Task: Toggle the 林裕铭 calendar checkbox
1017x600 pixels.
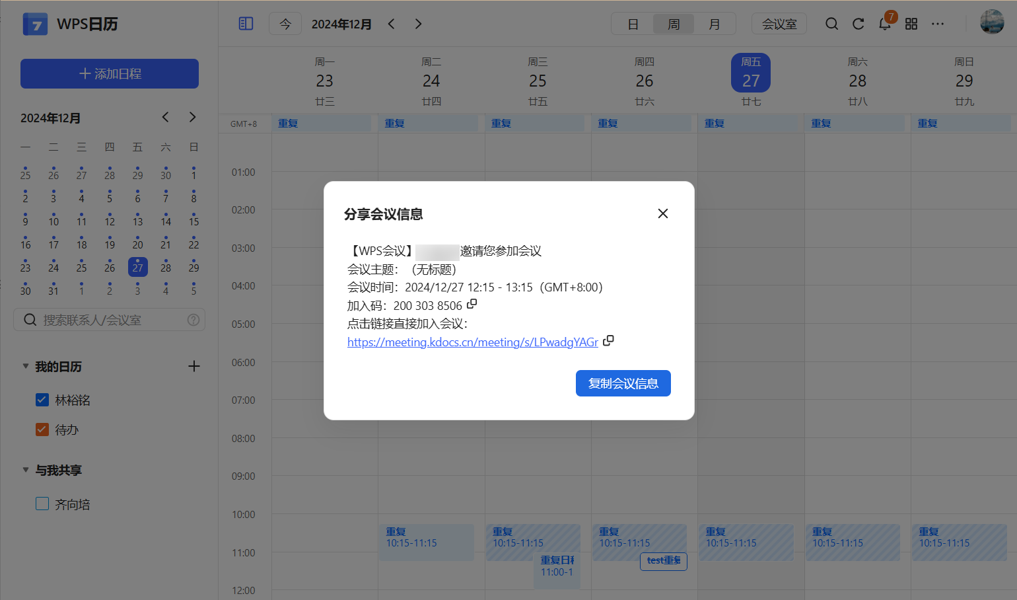Action: [x=42, y=400]
